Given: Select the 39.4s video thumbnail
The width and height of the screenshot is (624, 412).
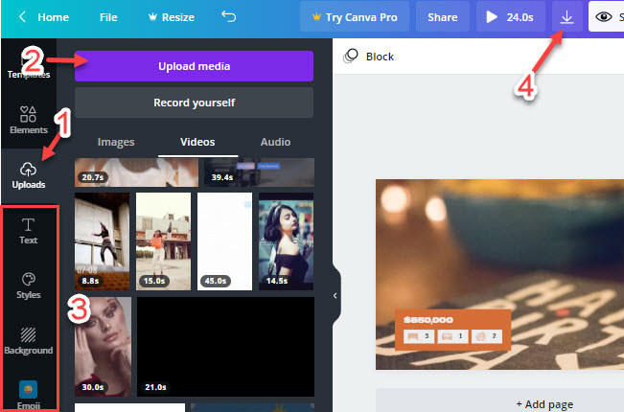Looking at the screenshot, I should tap(259, 172).
